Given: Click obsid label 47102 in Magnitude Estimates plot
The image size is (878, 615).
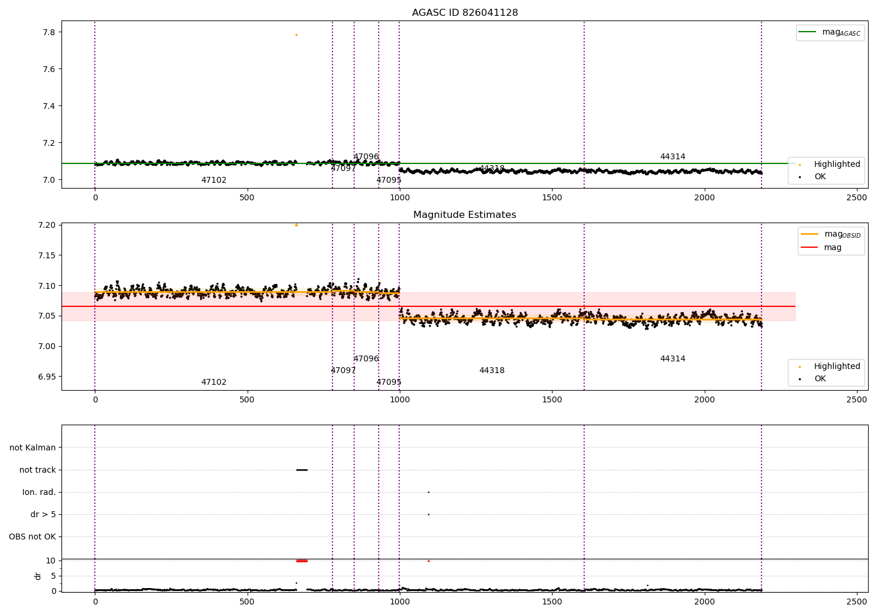Looking at the screenshot, I should pos(214,382).
